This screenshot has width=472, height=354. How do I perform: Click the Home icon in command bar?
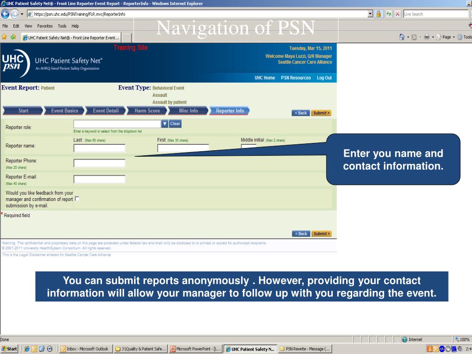(x=402, y=37)
